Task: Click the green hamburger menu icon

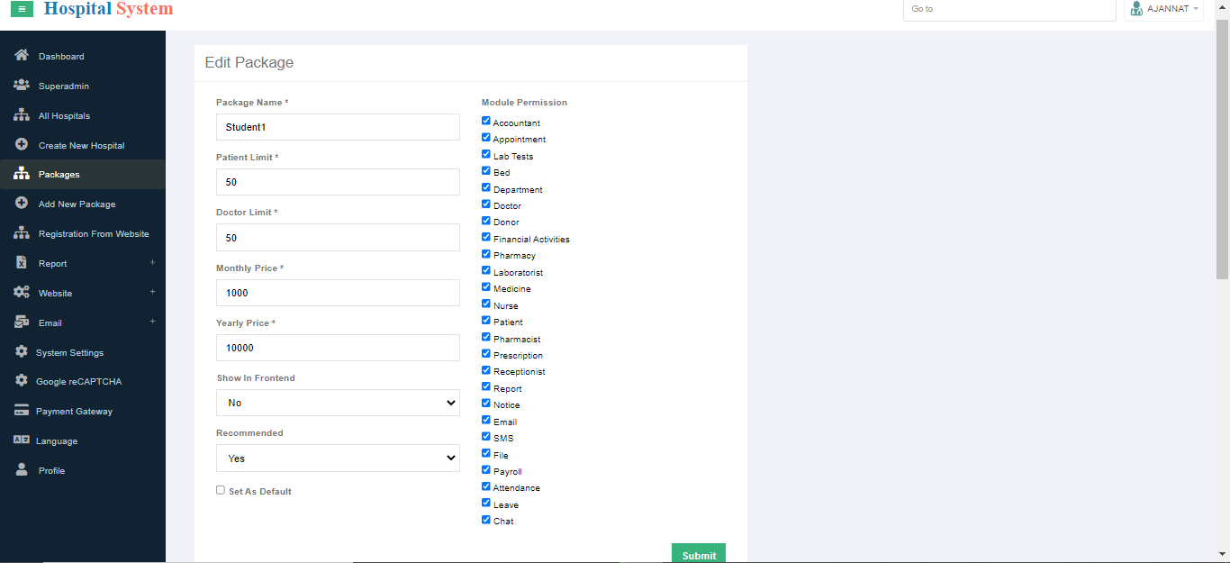Action: click(x=22, y=9)
